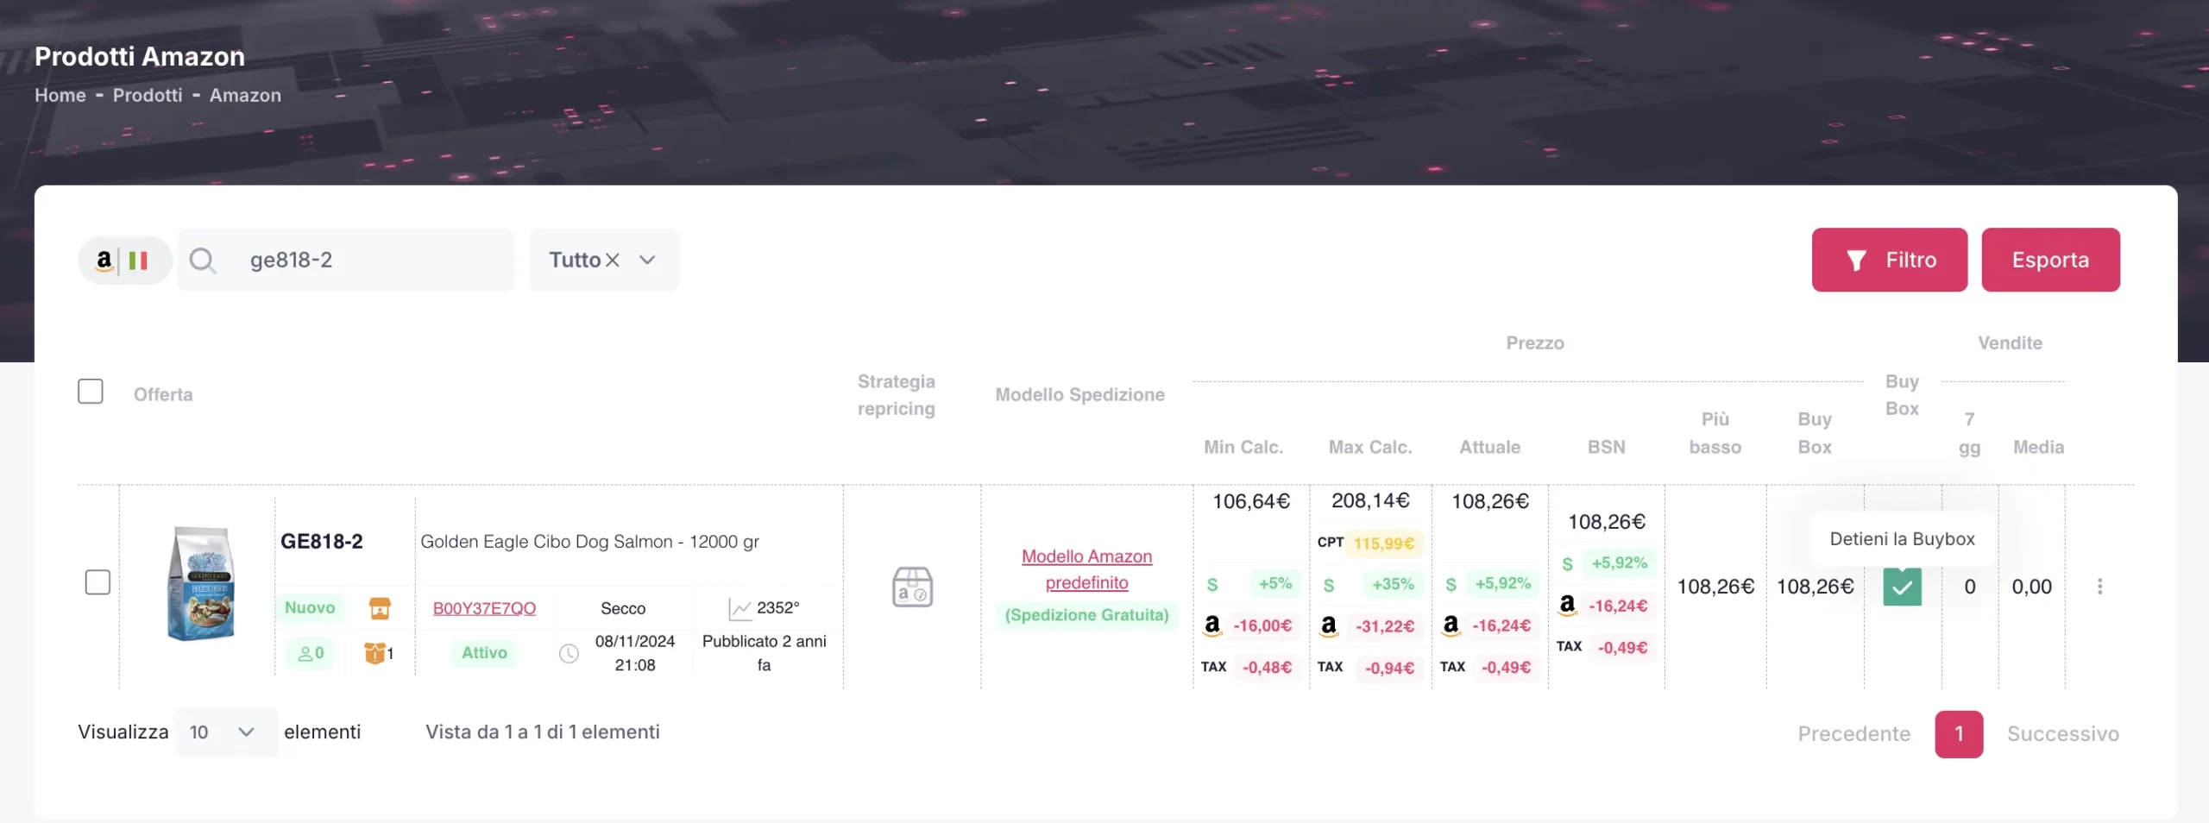Click the Strategia repricing column header

click(x=897, y=394)
